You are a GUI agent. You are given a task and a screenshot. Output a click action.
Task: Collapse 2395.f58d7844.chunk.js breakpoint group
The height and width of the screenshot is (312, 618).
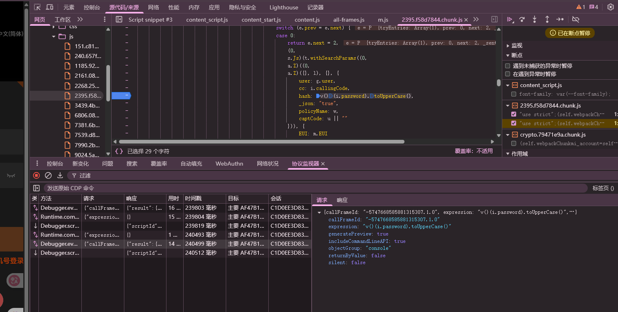point(508,105)
